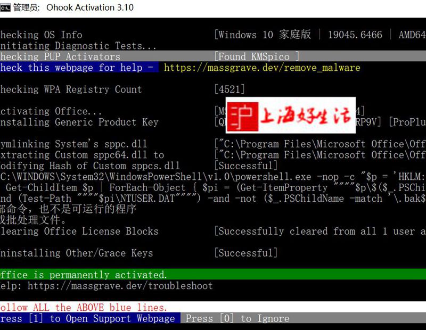Click the '[Found KMSpico ]' result text
This screenshot has width=426, height=330.
[x=257, y=56]
